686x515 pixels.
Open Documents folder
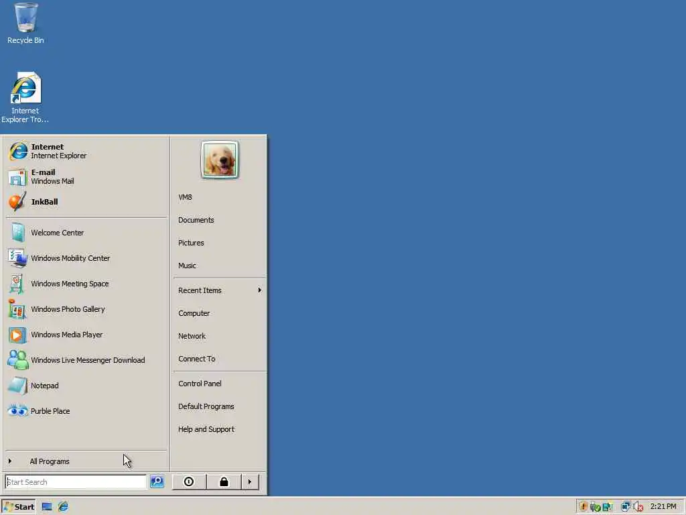(220, 220)
